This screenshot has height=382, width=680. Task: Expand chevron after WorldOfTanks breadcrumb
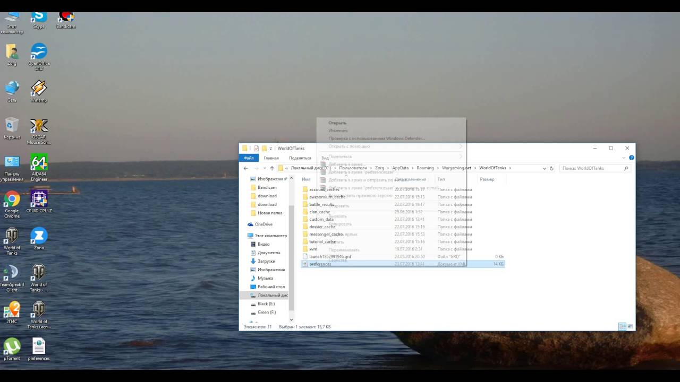(510, 168)
